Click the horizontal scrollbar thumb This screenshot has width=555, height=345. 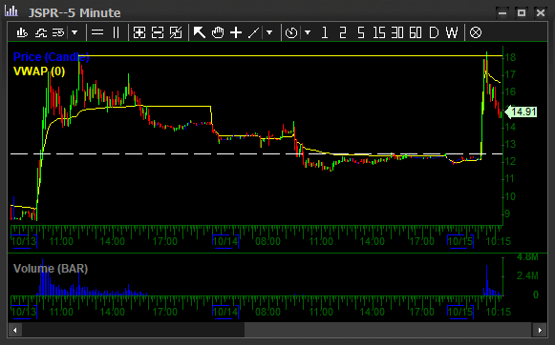point(388,330)
